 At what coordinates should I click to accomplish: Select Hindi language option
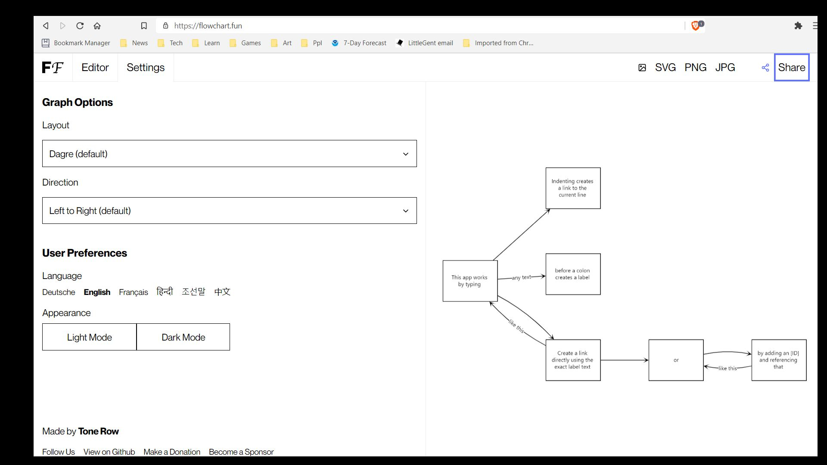coord(165,292)
